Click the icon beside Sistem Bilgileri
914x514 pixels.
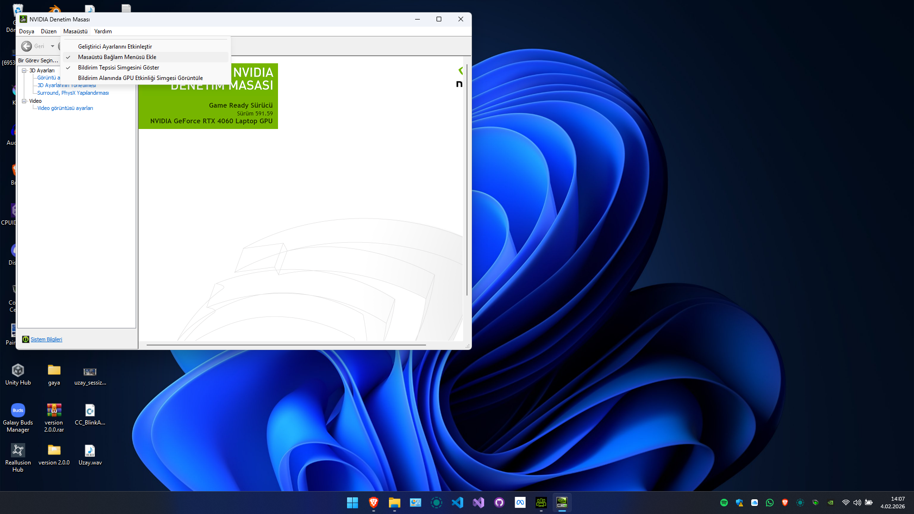pos(26,339)
